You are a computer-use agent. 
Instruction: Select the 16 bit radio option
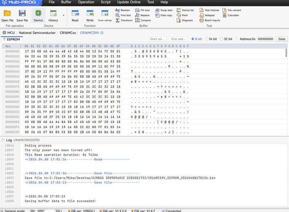click(206, 39)
